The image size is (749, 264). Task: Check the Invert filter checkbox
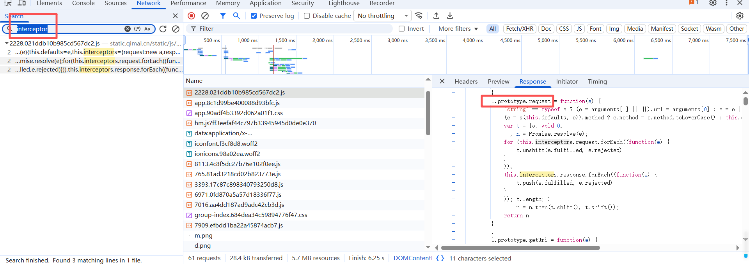(401, 29)
